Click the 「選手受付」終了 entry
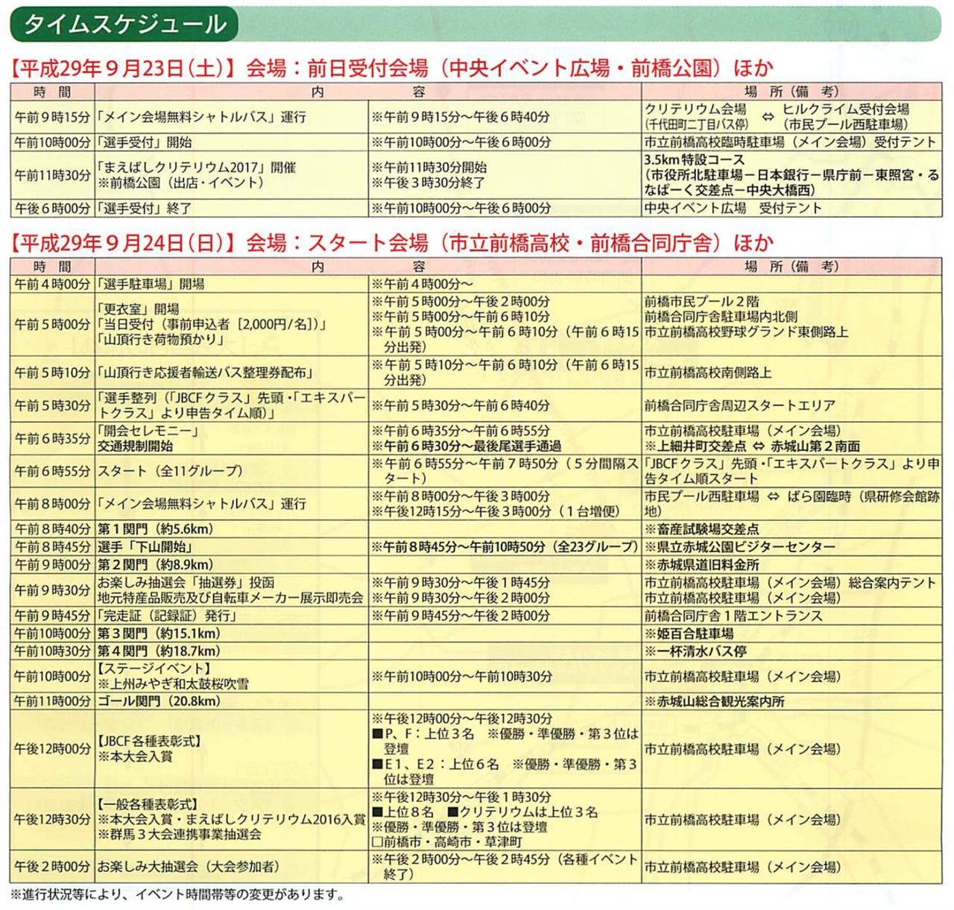 (x=145, y=209)
